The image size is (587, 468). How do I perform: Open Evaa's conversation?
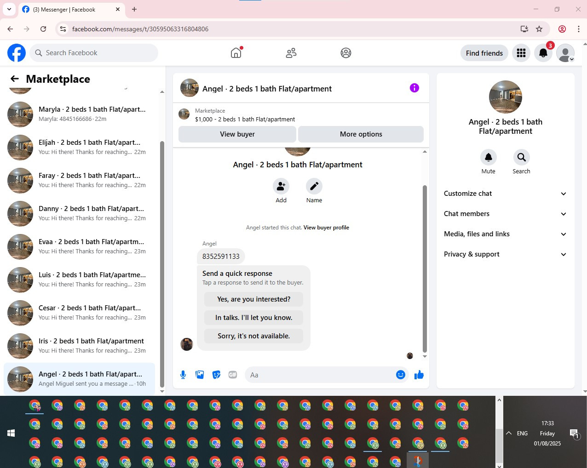click(79, 246)
